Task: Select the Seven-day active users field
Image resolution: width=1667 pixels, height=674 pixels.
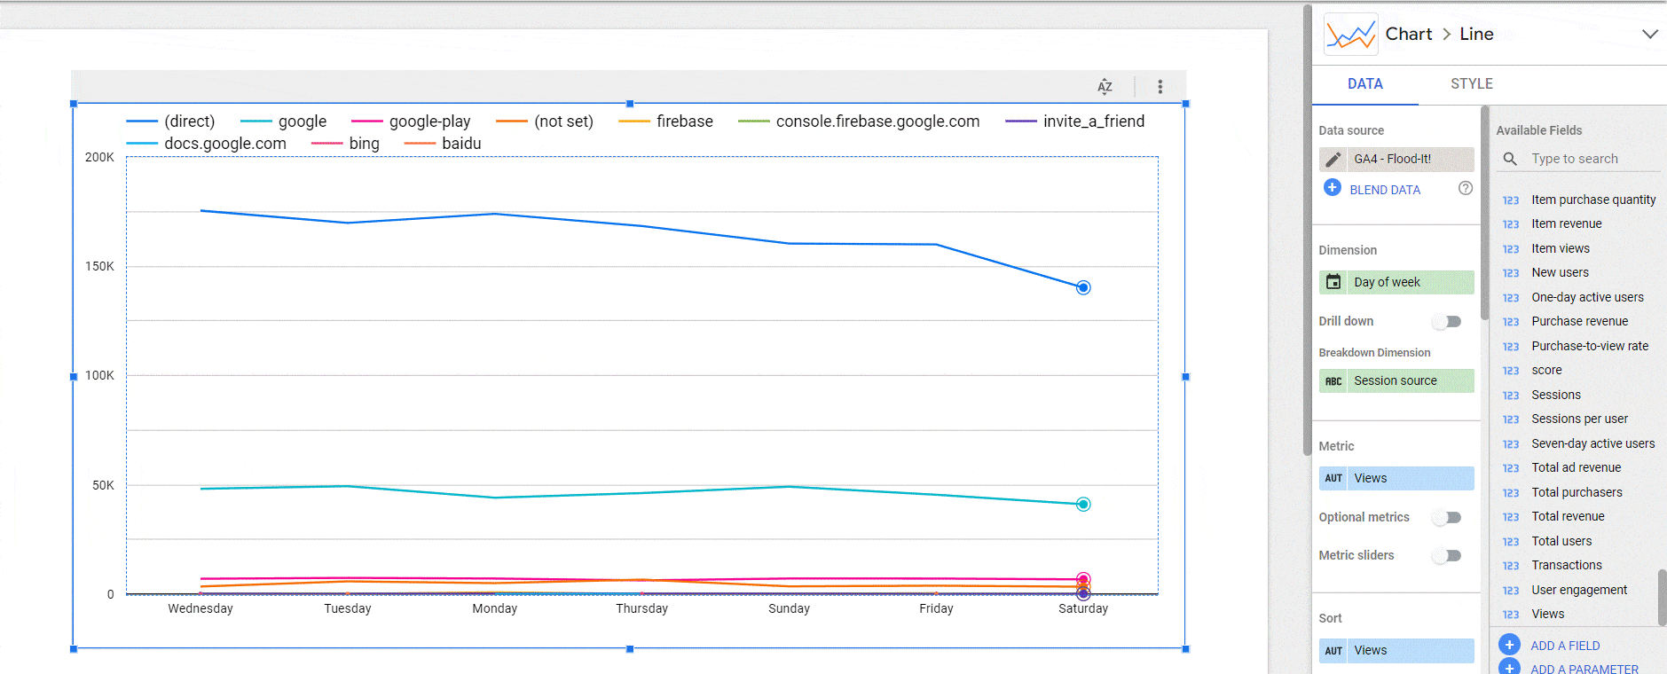Action: 1592,443
